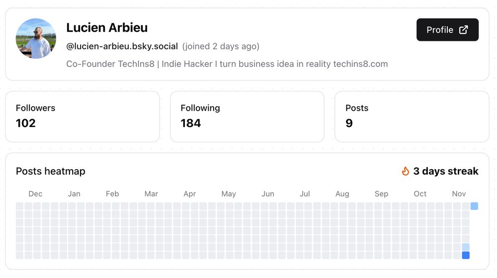Click the "3 days streak" text

point(446,171)
